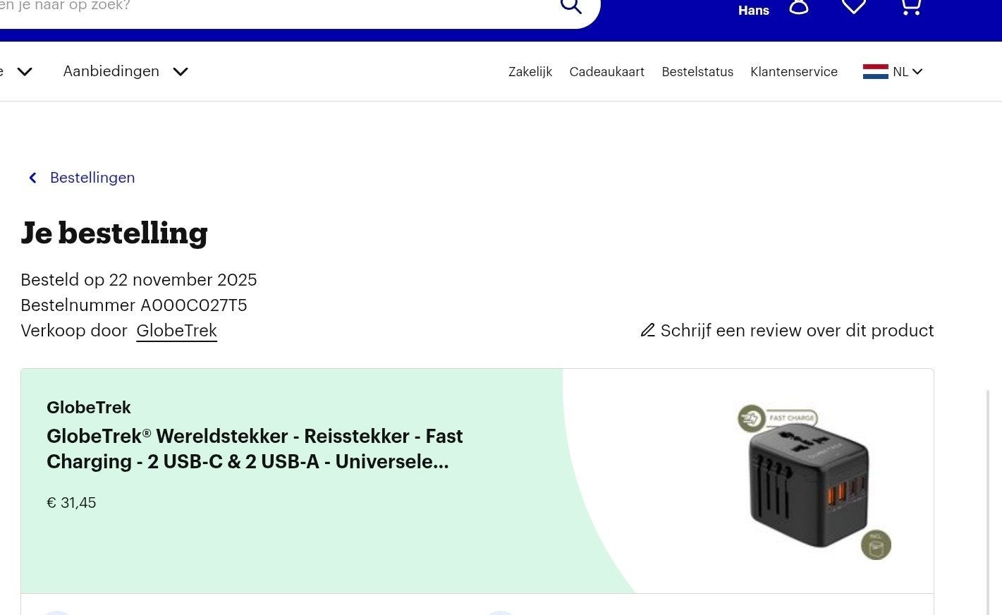1002x615 pixels.
Task: Click the 'Je bestelling' heading
Action: click(x=114, y=233)
